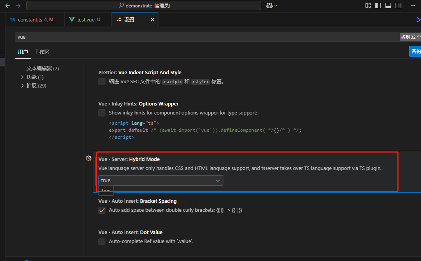
Task: Click the Vue › Server: Hybrid Mode title
Action: (x=129, y=159)
